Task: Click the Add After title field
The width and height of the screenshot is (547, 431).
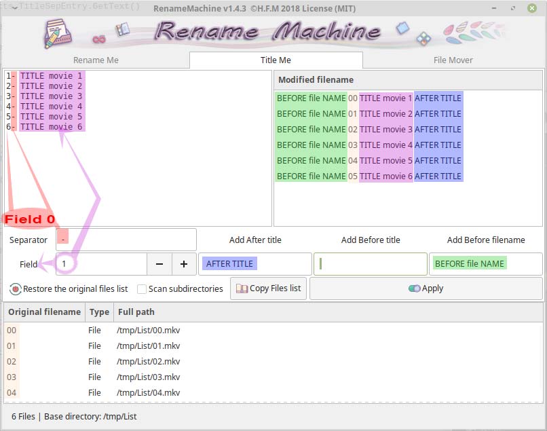Action: pyautogui.click(x=254, y=264)
